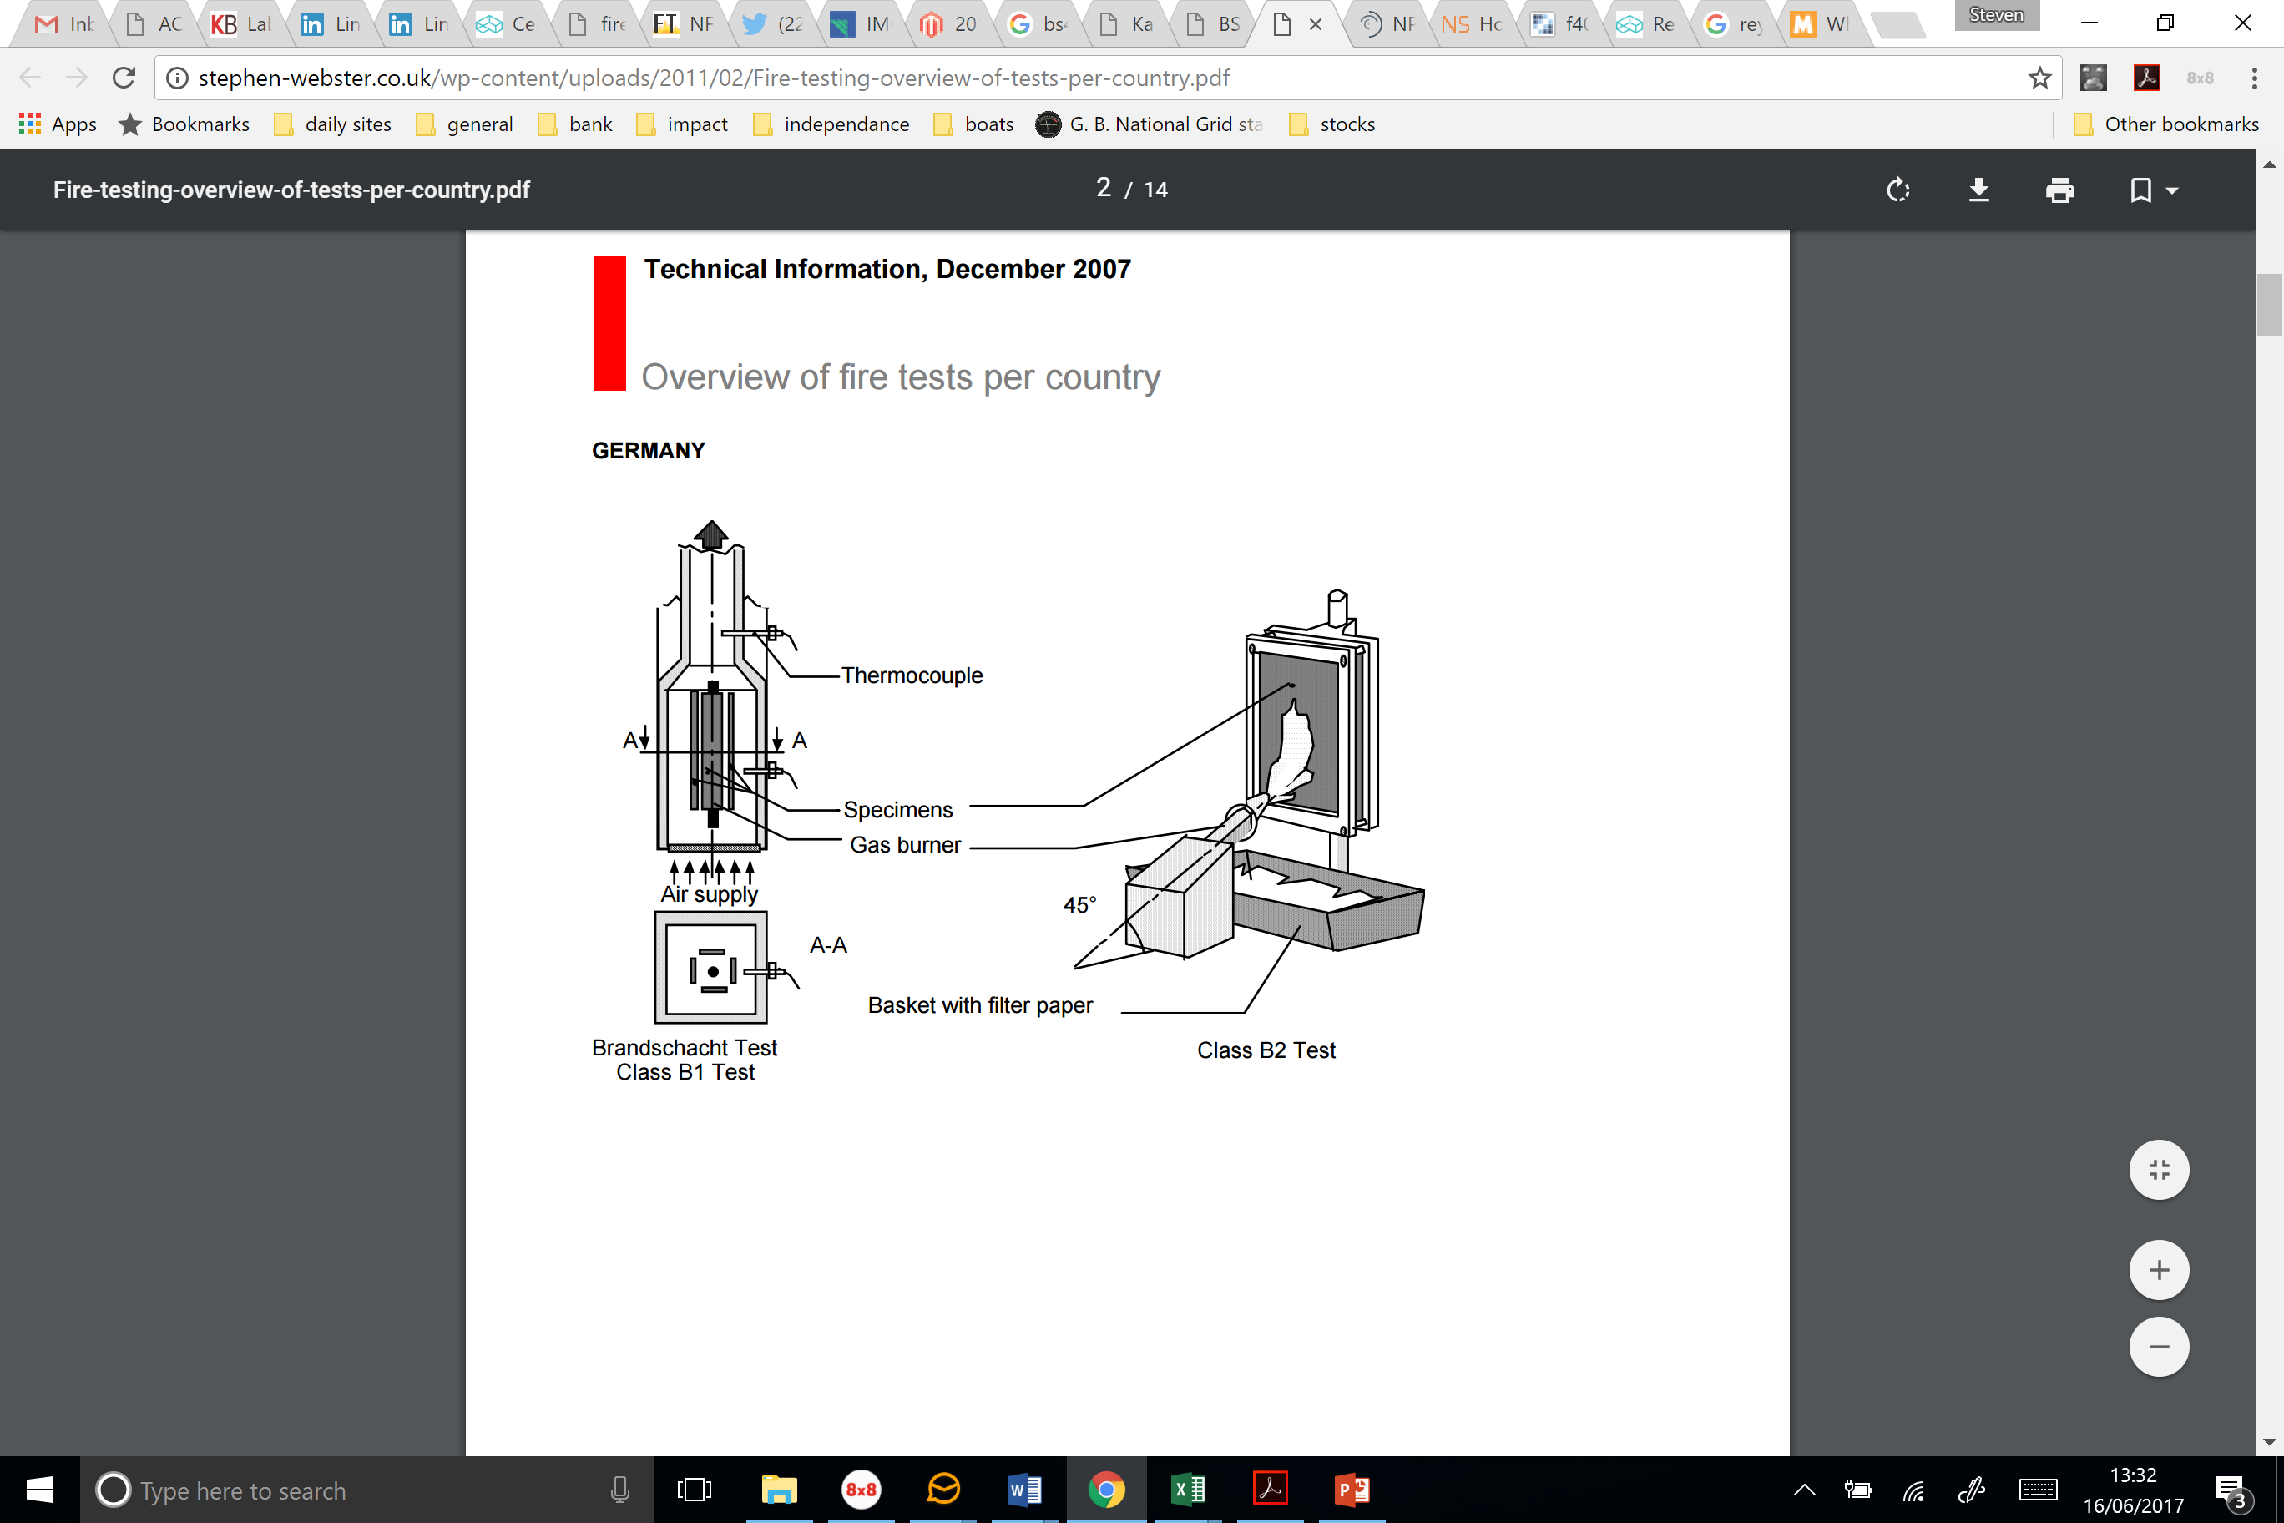This screenshot has width=2284, height=1523.
Task: Open File Explorer from taskbar
Action: (779, 1489)
